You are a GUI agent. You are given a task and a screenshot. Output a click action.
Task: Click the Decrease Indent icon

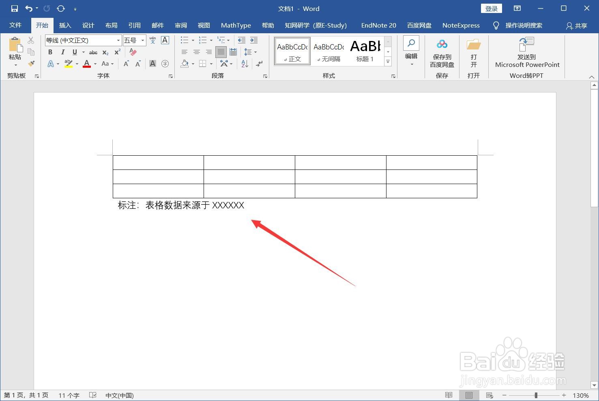tap(242, 40)
